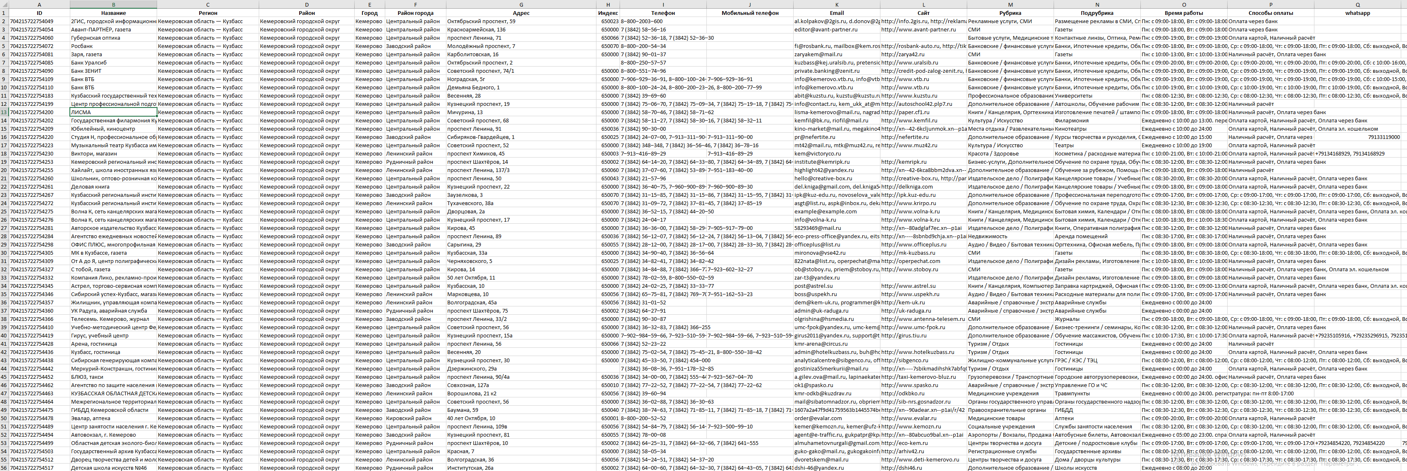Select the address 'Красноармейская, 136'
The image size is (1407, 471).
520,29
